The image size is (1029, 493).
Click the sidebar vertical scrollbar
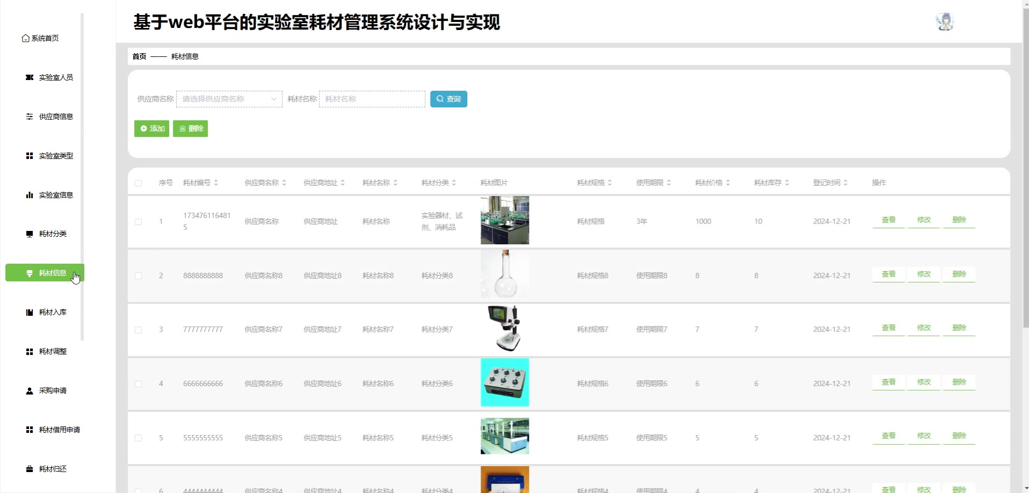[82, 177]
